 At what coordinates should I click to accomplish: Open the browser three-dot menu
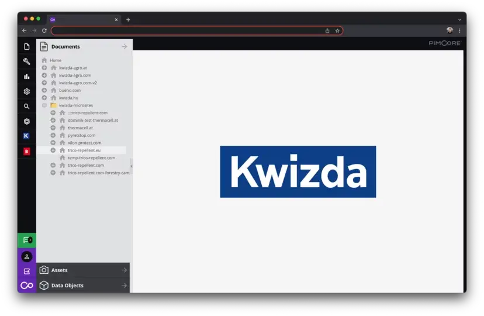point(459,30)
